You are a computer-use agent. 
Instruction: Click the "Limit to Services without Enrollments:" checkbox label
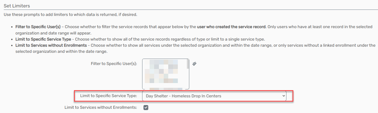click(x=101, y=108)
